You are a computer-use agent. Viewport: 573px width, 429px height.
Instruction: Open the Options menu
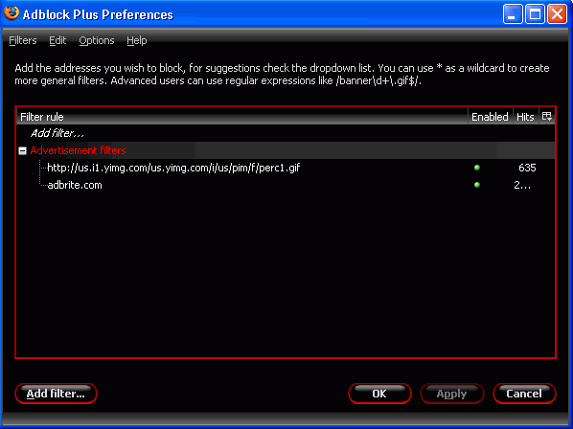pyautogui.click(x=97, y=40)
